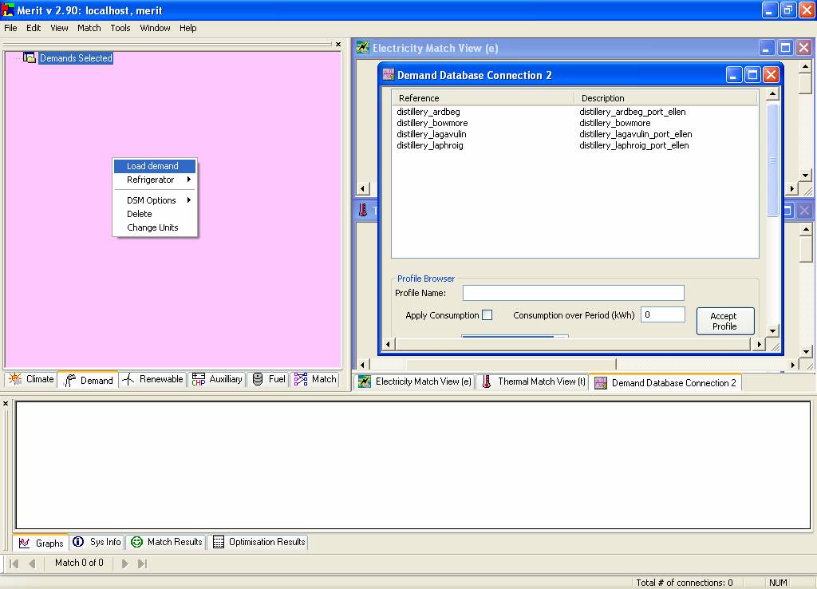Click the Renewable tab wind turbine icon

128,380
